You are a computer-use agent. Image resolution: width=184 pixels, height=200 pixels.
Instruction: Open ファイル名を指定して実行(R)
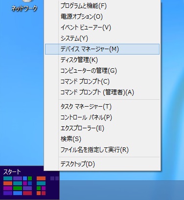[102, 150]
